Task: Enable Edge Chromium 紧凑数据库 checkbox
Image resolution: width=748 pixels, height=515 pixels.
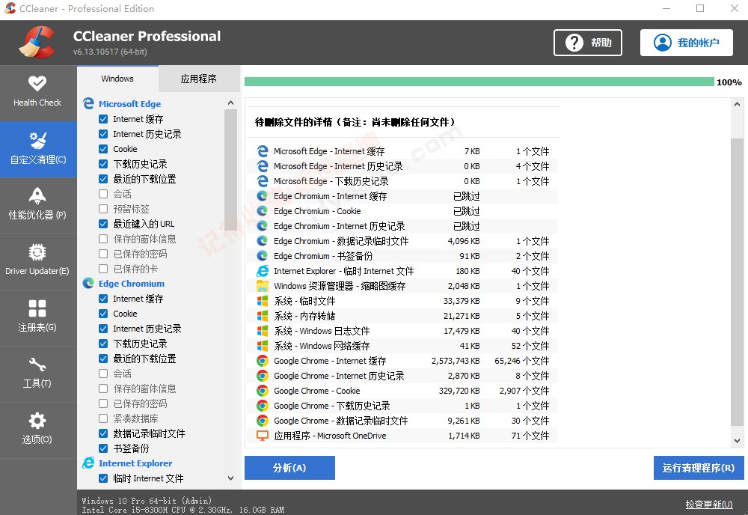Action: point(103,418)
